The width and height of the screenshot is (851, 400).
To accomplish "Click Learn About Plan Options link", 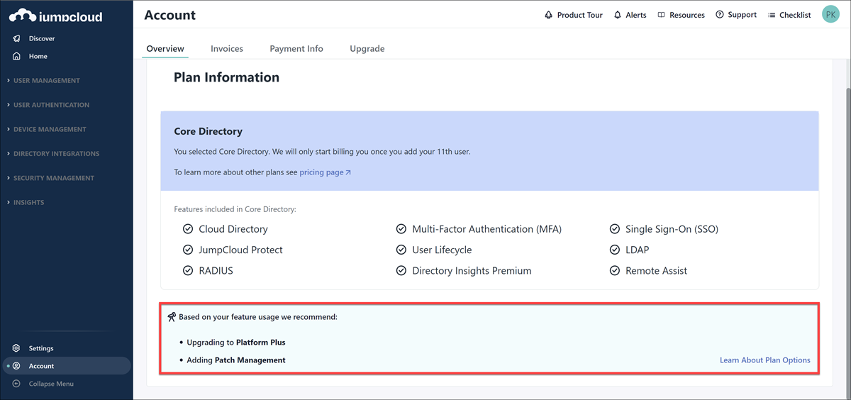I will click(x=764, y=360).
